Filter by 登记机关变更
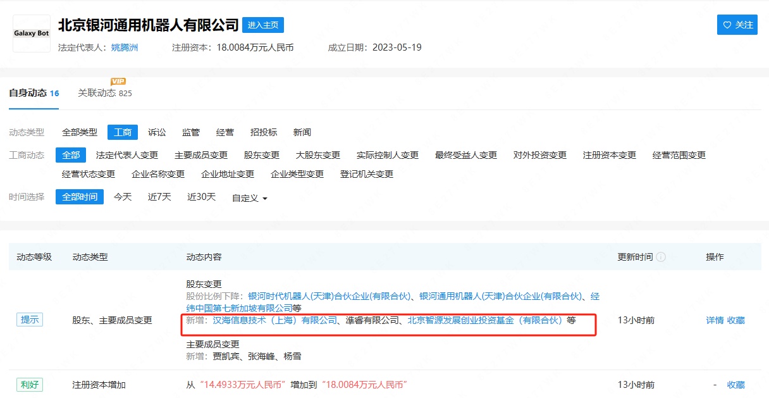The width and height of the screenshot is (769, 398). [367, 174]
